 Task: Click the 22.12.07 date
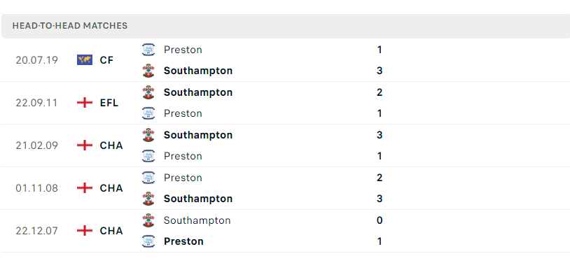point(36,231)
